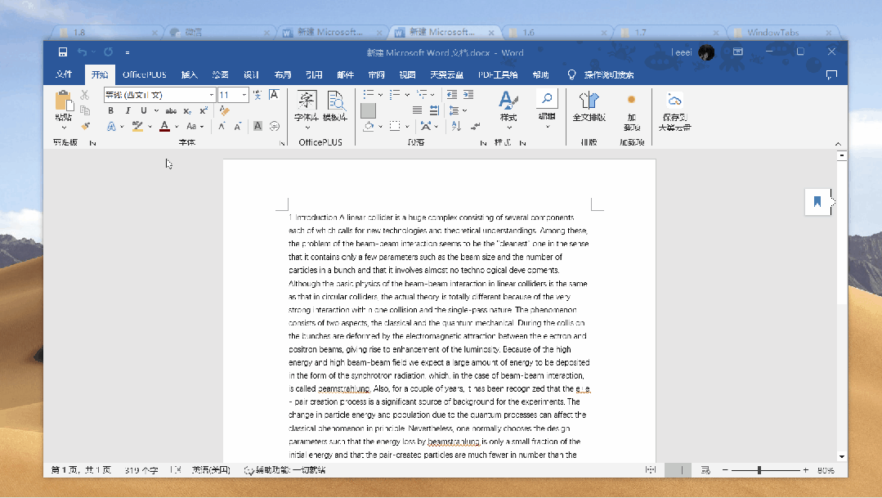Apply superscript formatting

tap(204, 111)
